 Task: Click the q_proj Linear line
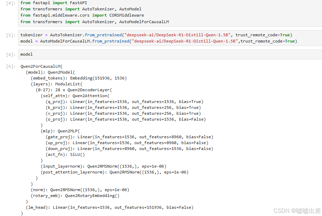[125, 102]
